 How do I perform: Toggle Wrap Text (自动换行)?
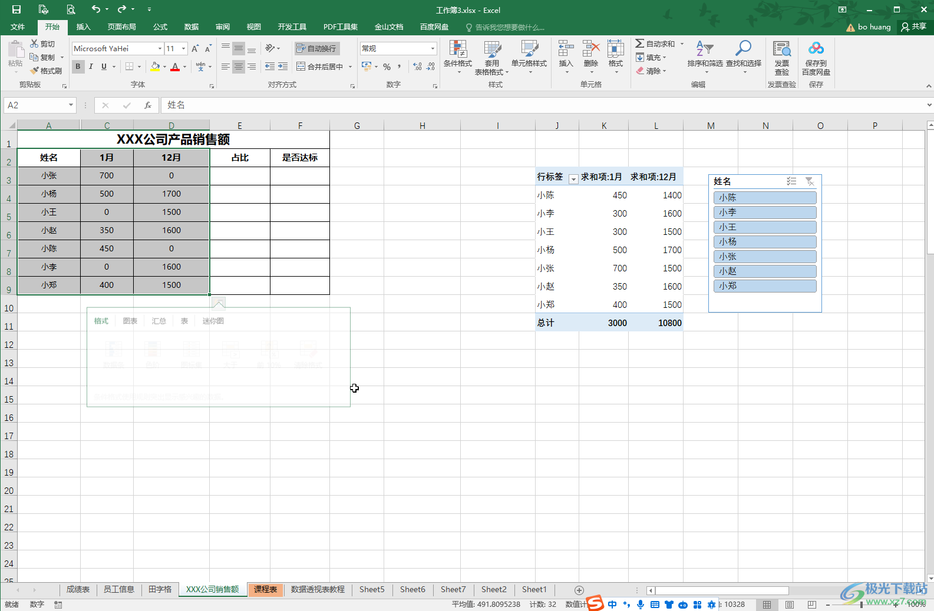click(317, 48)
